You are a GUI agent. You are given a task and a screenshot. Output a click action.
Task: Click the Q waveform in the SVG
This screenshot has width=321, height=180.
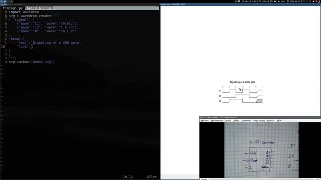coord(242,101)
